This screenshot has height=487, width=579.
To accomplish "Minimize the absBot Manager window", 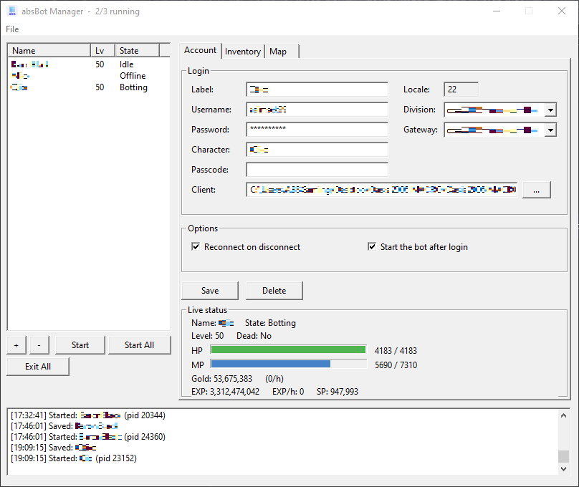I will pos(497,11).
